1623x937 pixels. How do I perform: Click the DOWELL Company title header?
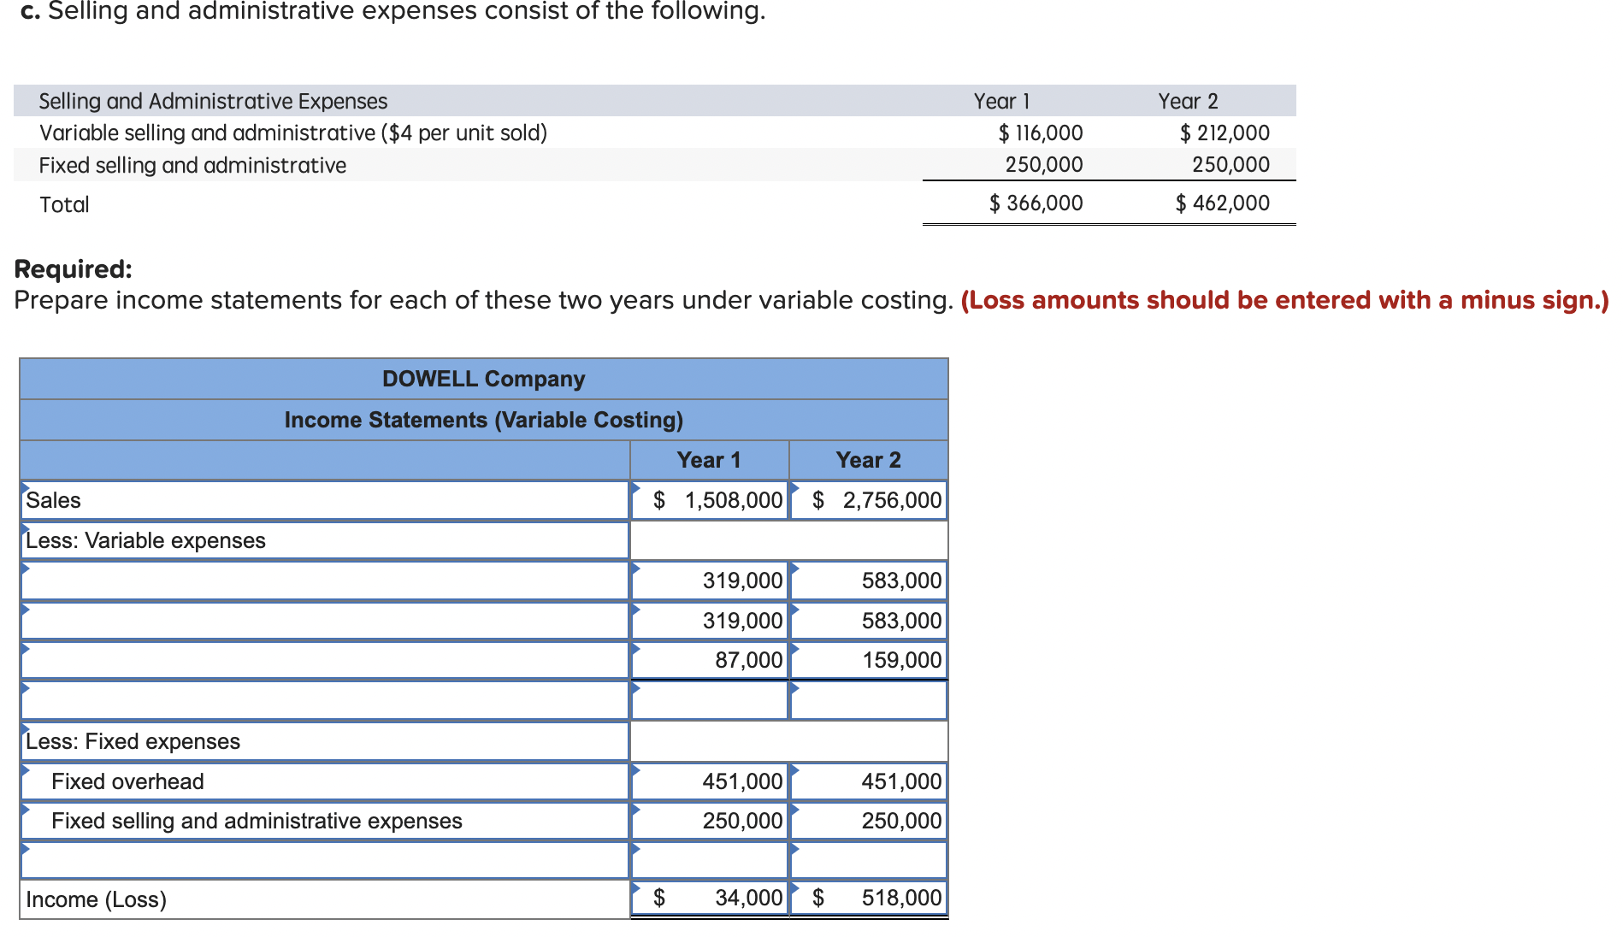click(484, 378)
